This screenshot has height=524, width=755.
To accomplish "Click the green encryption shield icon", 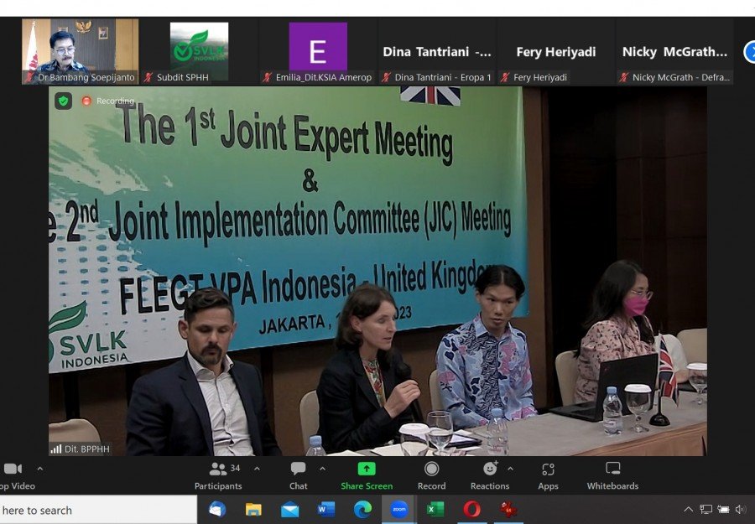I will point(63,101).
